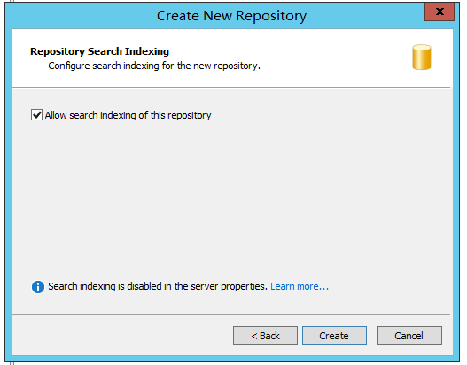The image size is (467, 365).
Task: Click the blue bottom border of the dialog
Action: point(232,359)
